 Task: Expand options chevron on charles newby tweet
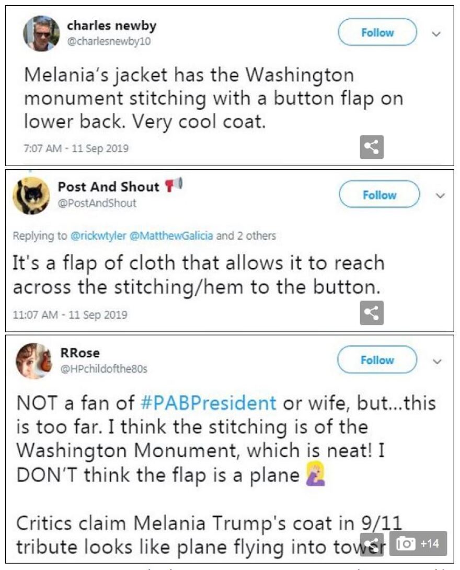(x=437, y=33)
